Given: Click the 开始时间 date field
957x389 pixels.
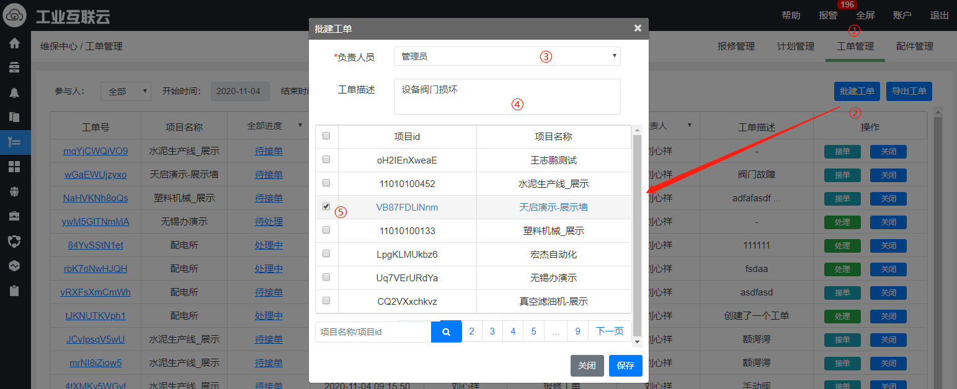Looking at the screenshot, I should (x=241, y=91).
